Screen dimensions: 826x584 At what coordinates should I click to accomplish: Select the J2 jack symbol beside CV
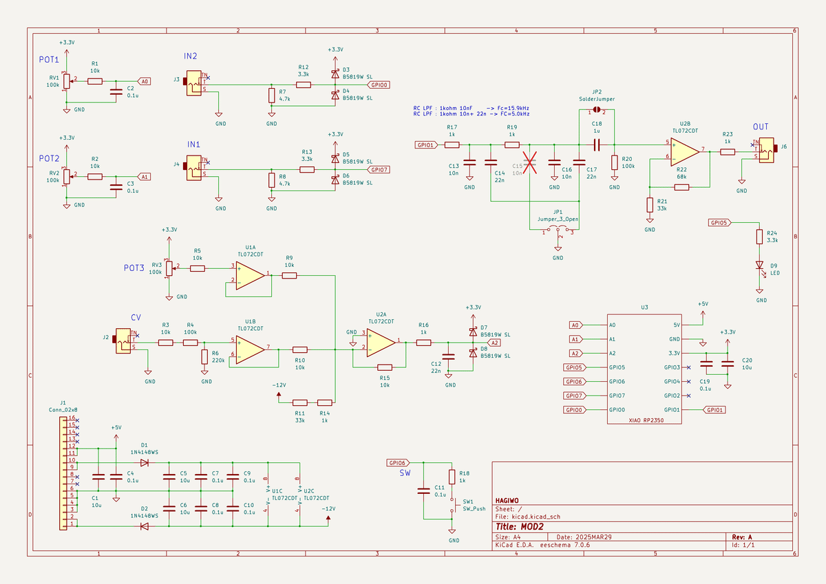(123, 340)
